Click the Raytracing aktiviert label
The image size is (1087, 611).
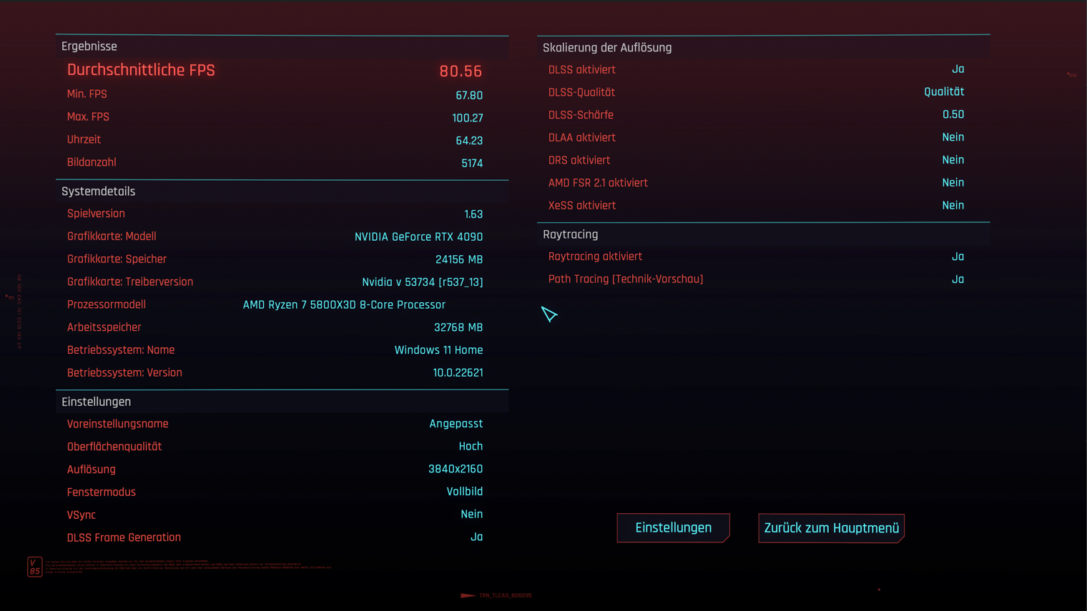tap(595, 257)
